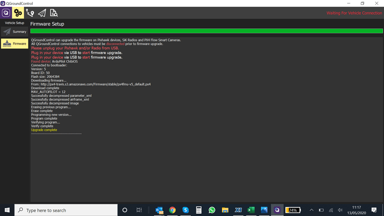Screen dimensions: 384x216
Task: Open the Plan view waypoint icon
Action: point(30,13)
